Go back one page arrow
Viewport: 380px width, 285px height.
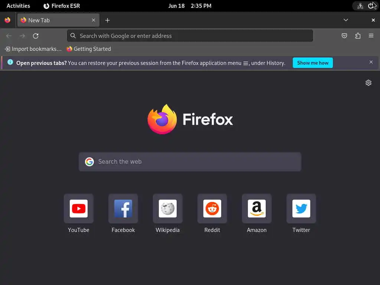click(9, 36)
